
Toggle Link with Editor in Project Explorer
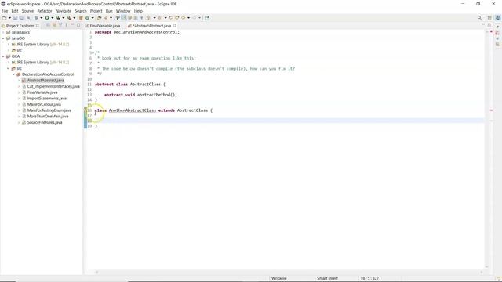[54, 25]
